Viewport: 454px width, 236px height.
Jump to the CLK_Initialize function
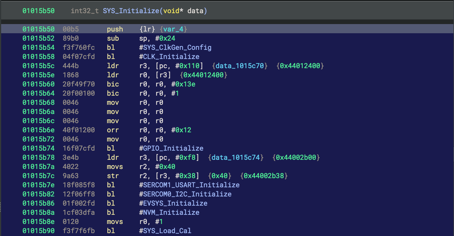point(171,57)
